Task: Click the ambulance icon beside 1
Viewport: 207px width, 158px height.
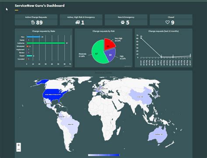Action: (x=78, y=22)
